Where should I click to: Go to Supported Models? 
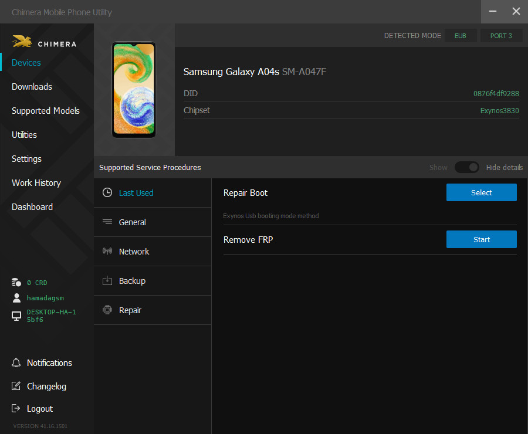[x=46, y=111]
